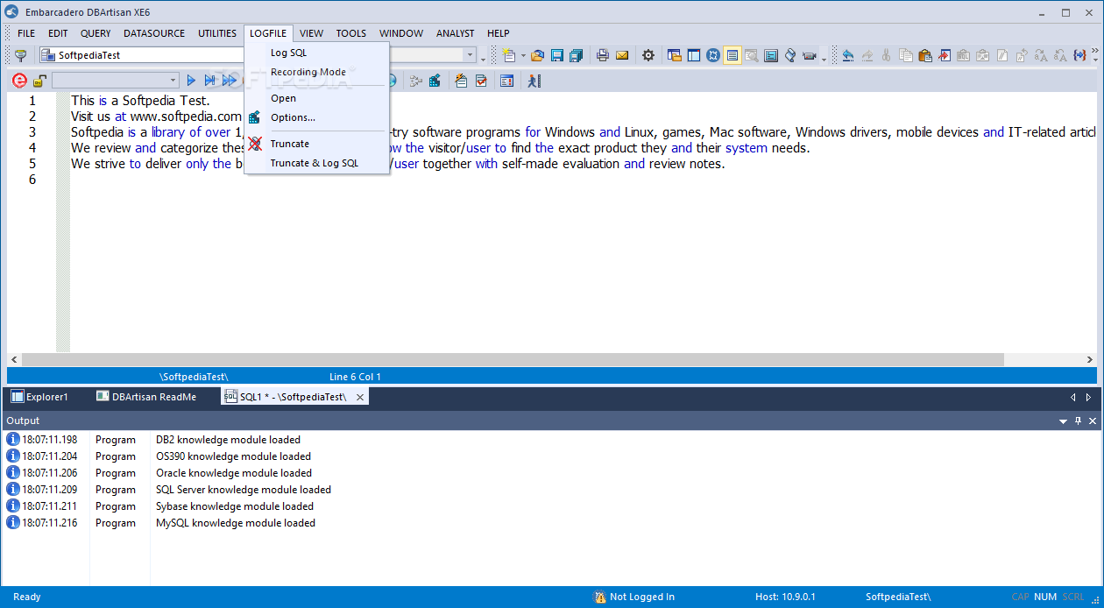The width and height of the screenshot is (1104, 608).
Task: Click the red 'e' execute icon
Action: point(19,81)
